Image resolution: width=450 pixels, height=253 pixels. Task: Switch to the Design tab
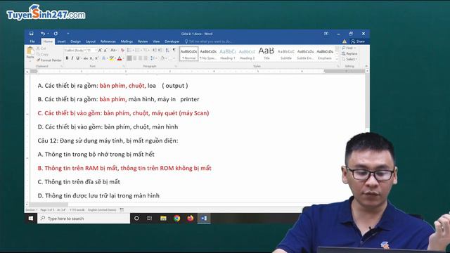[75, 41]
